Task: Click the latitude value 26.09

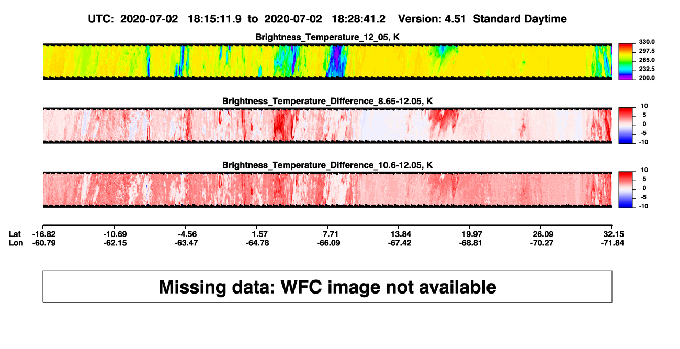Action: 543,234
